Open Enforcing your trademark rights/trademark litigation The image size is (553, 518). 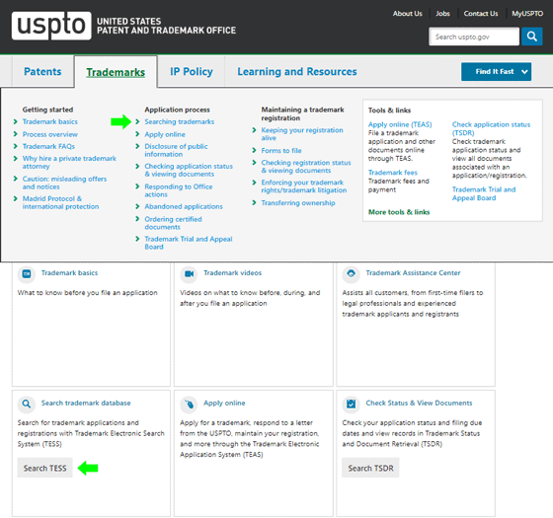304,186
